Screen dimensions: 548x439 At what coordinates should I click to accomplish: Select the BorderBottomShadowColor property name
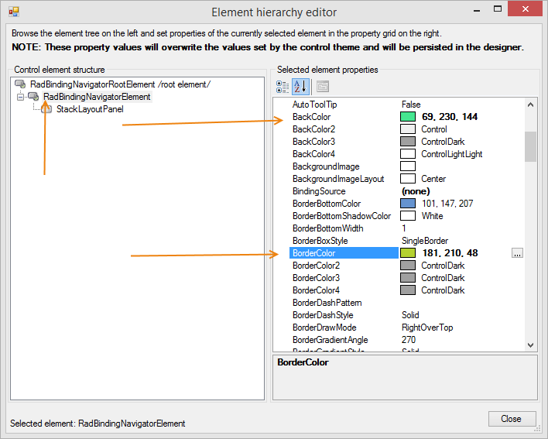(x=342, y=216)
